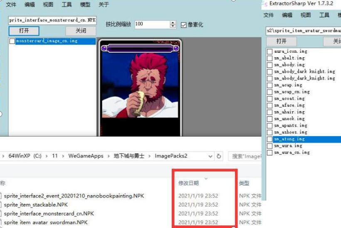Image resolution: width=341 pixels, height=228 pixels.
Task: Open the 编辑 menu in left window
Action: pos(30,4)
